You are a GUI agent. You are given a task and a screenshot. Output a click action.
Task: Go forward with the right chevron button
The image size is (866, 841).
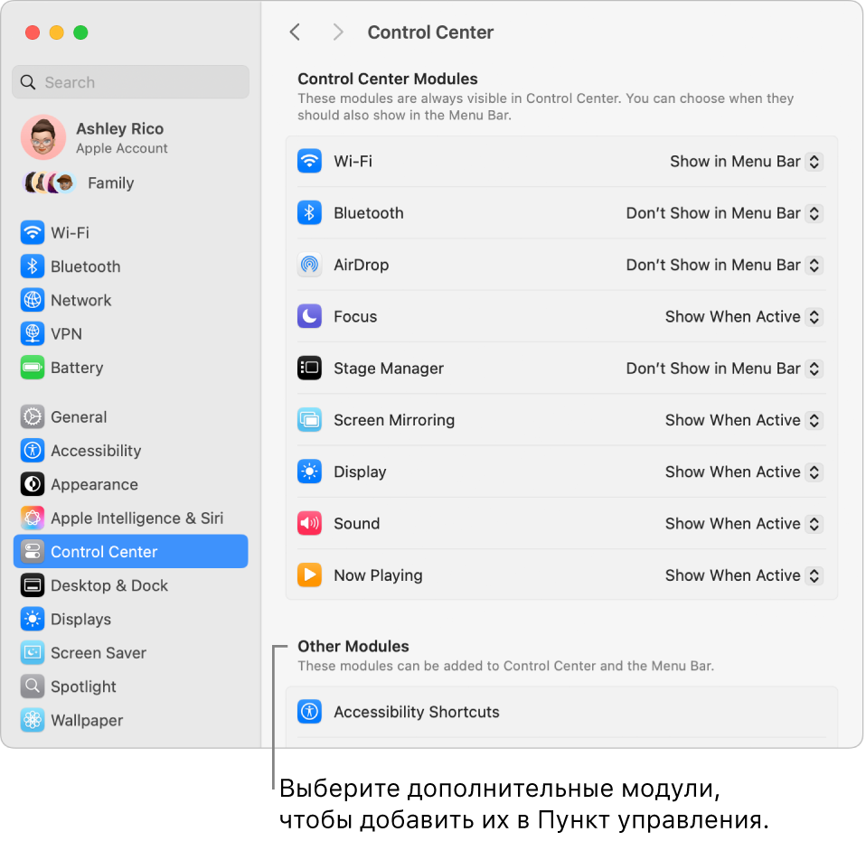(x=338, y=32)
